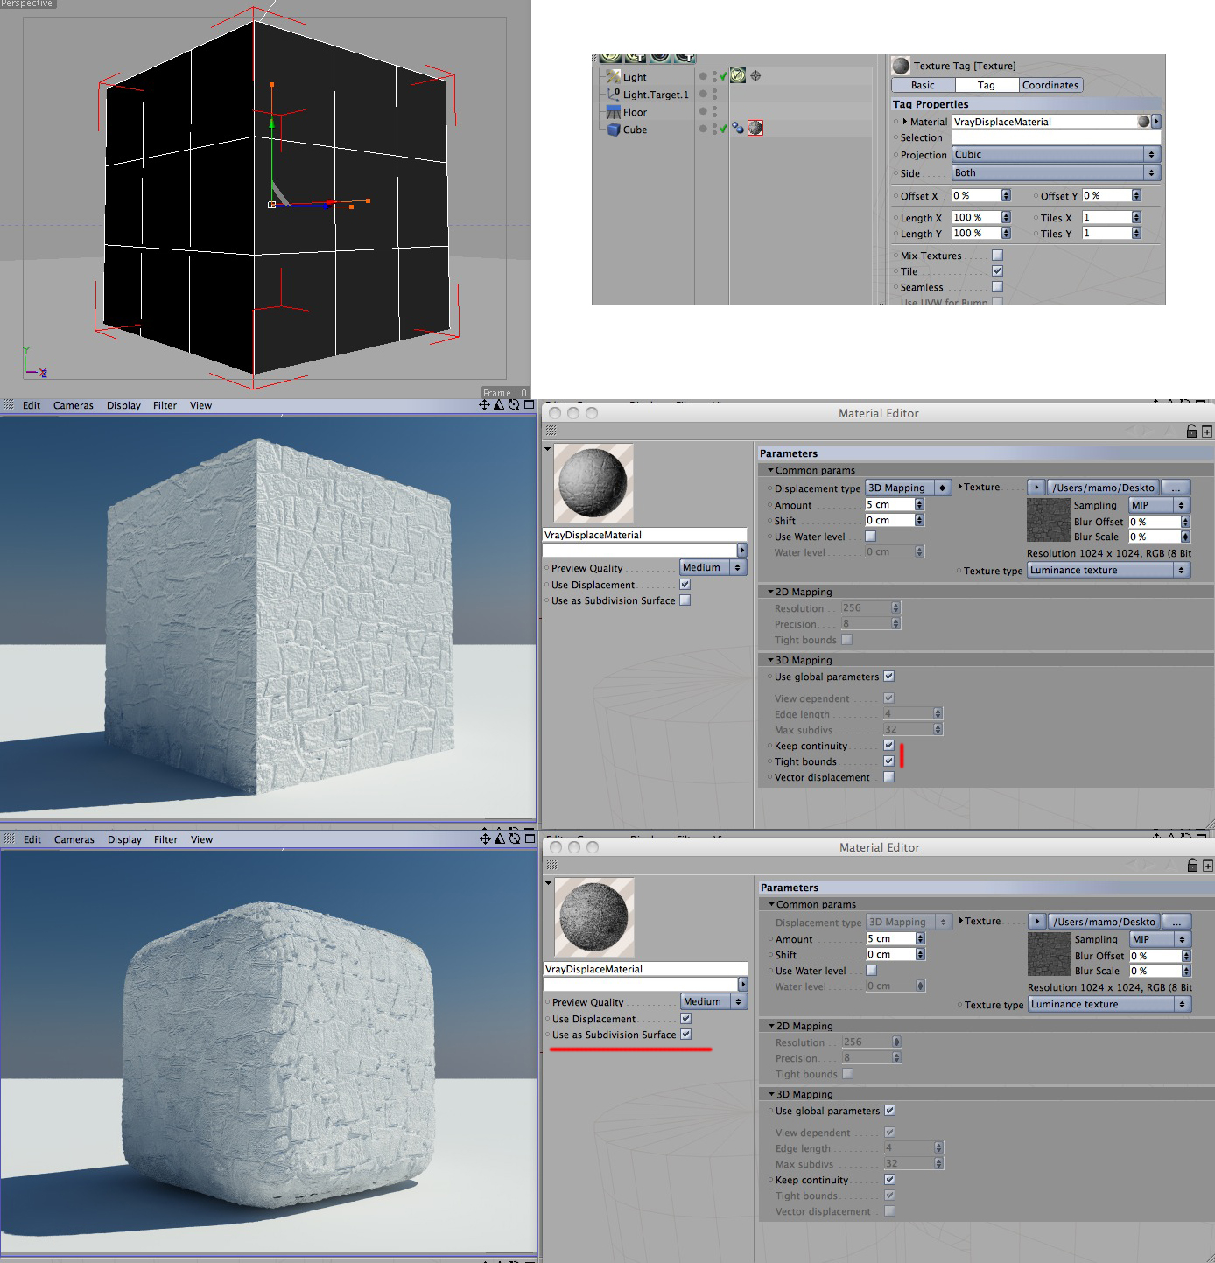
Task: Open the Projection dropdown showing Cubic
Action: (x=1057, y=154)
